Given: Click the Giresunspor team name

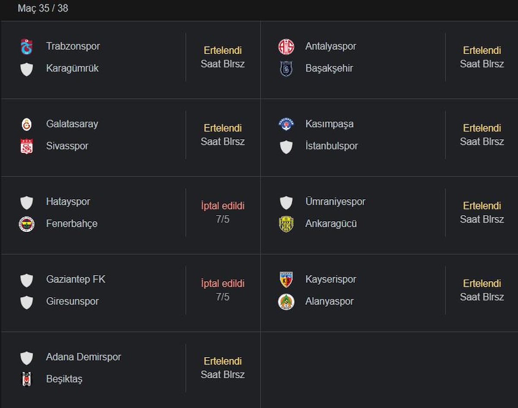Looking at the screenshot, I should [72, 301].
